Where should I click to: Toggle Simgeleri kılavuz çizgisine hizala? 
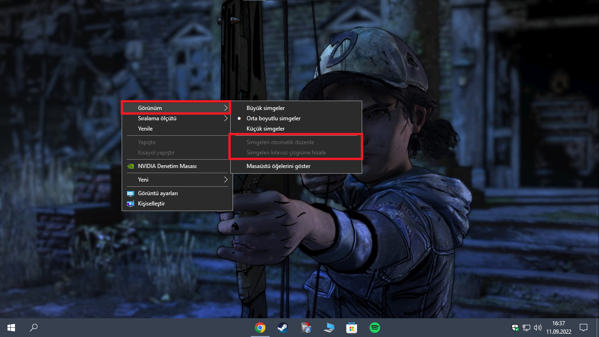296,153
